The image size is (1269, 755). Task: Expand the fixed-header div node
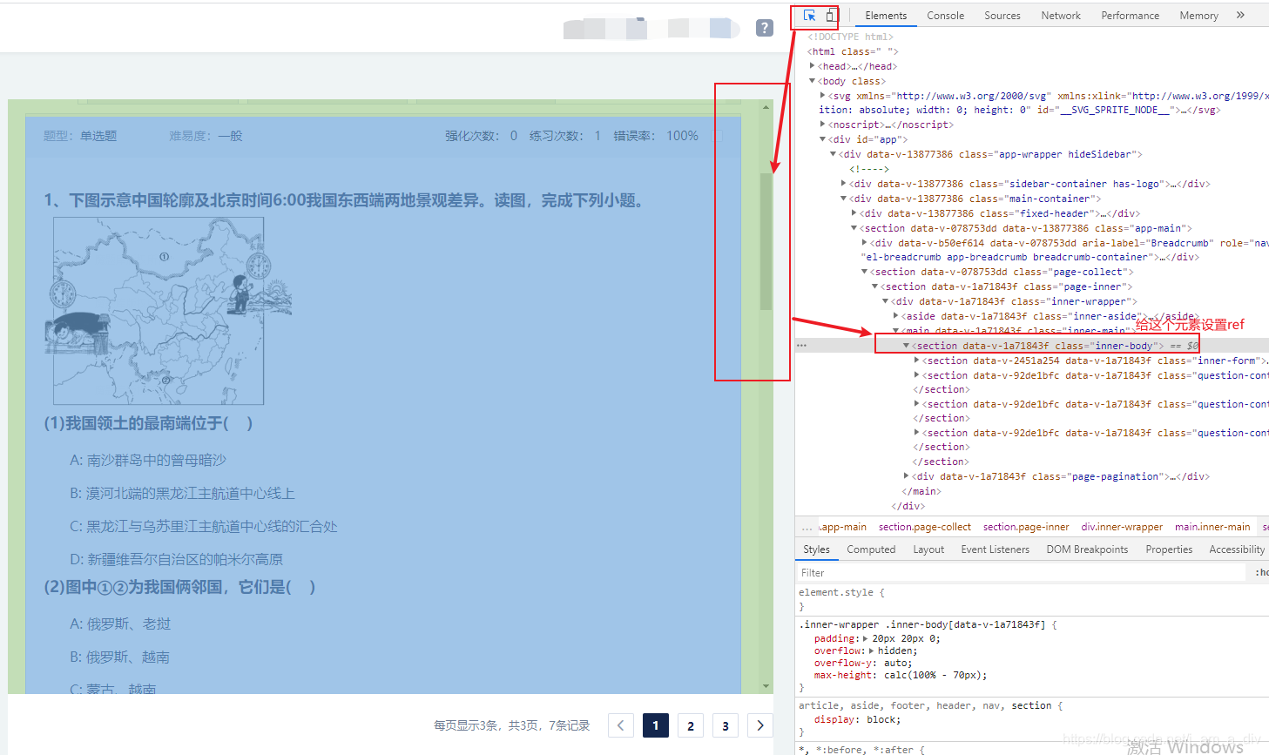pyautogui.click(x=854, y=213)
